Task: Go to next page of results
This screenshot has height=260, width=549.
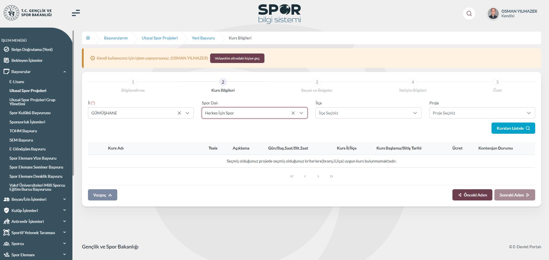Action: [x=318, y=176]
